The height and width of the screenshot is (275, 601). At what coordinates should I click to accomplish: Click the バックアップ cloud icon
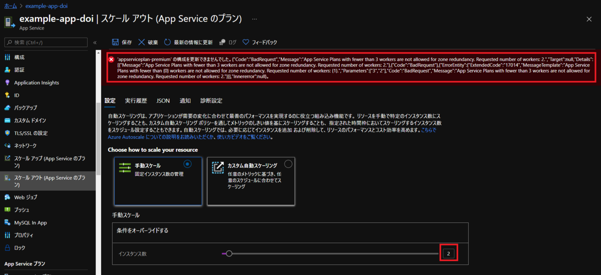(8, 108)
